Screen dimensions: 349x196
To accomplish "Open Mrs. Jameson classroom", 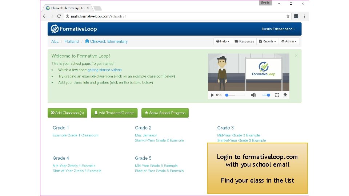I will (146, 135).
